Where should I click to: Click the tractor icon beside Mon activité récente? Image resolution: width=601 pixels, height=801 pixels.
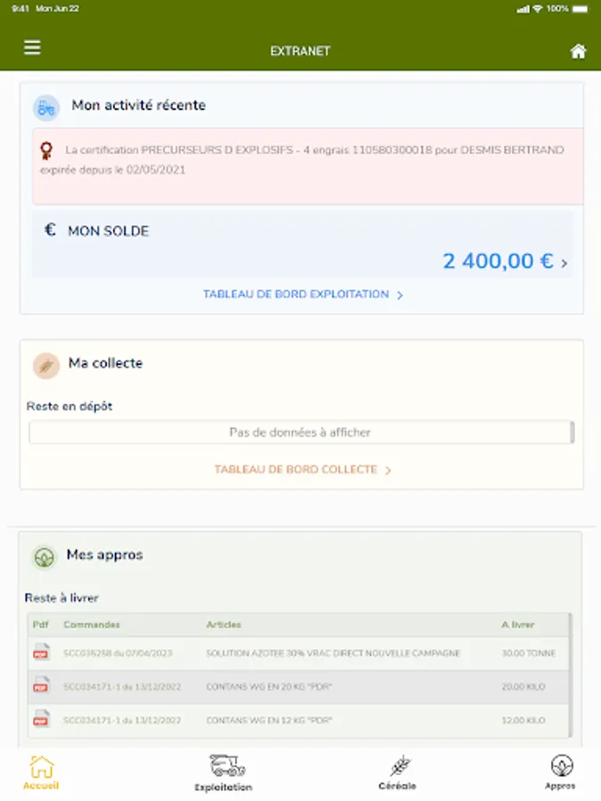pos(46,108)
